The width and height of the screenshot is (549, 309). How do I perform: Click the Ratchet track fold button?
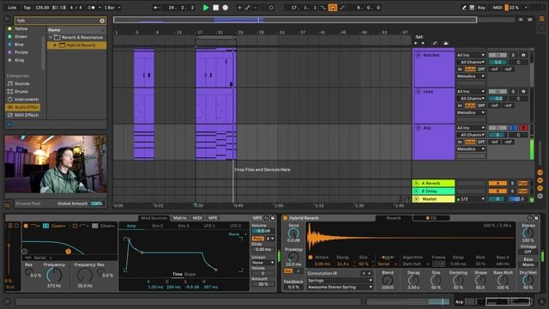(x=418, y=55)
